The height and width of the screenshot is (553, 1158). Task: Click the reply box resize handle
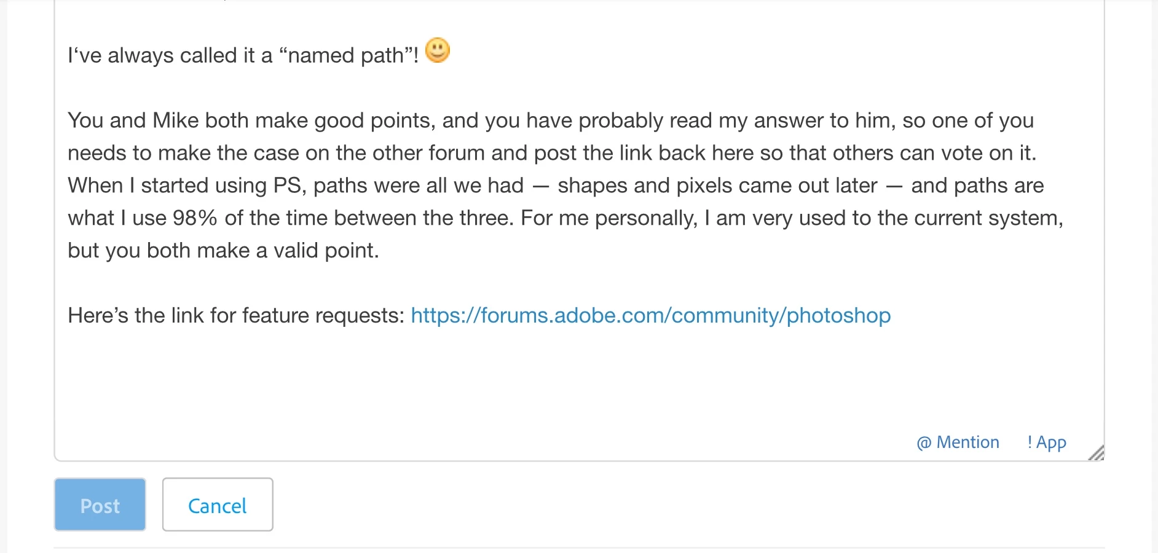tap(1097, 453)
